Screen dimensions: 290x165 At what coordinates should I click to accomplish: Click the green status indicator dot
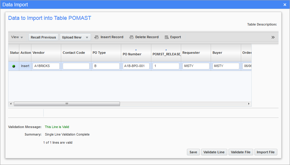tap(14, 66)
